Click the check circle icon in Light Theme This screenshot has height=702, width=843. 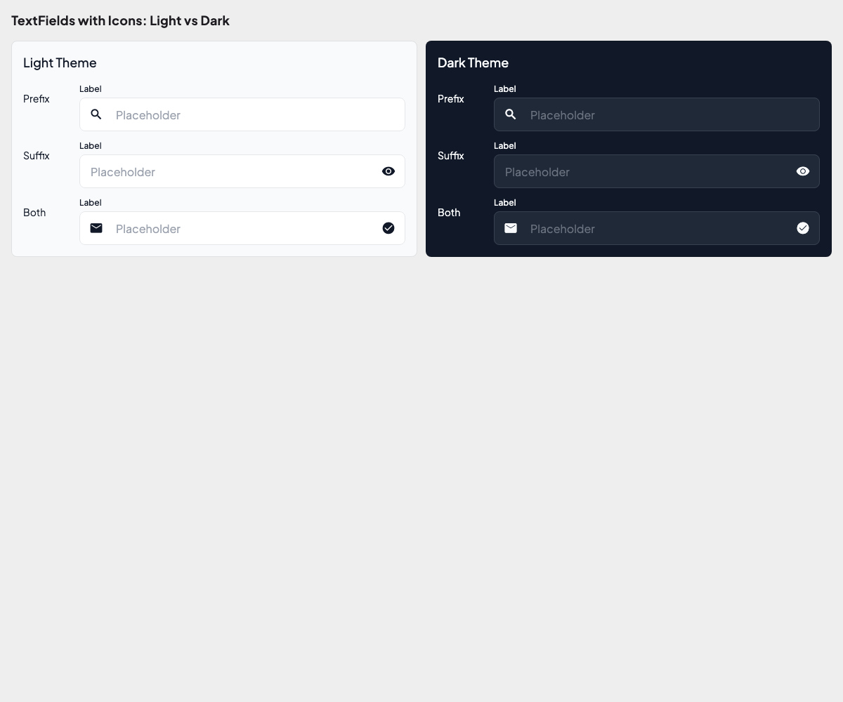pos(388,228)
